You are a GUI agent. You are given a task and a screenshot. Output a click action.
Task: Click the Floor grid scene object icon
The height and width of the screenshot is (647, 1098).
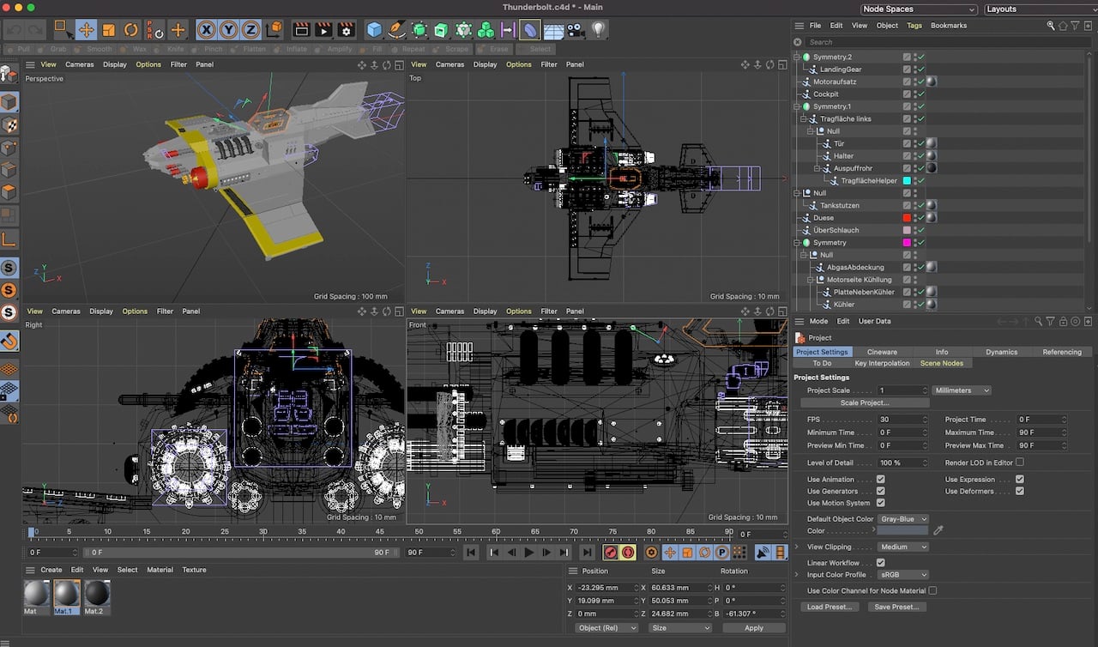tap(553, 30)
